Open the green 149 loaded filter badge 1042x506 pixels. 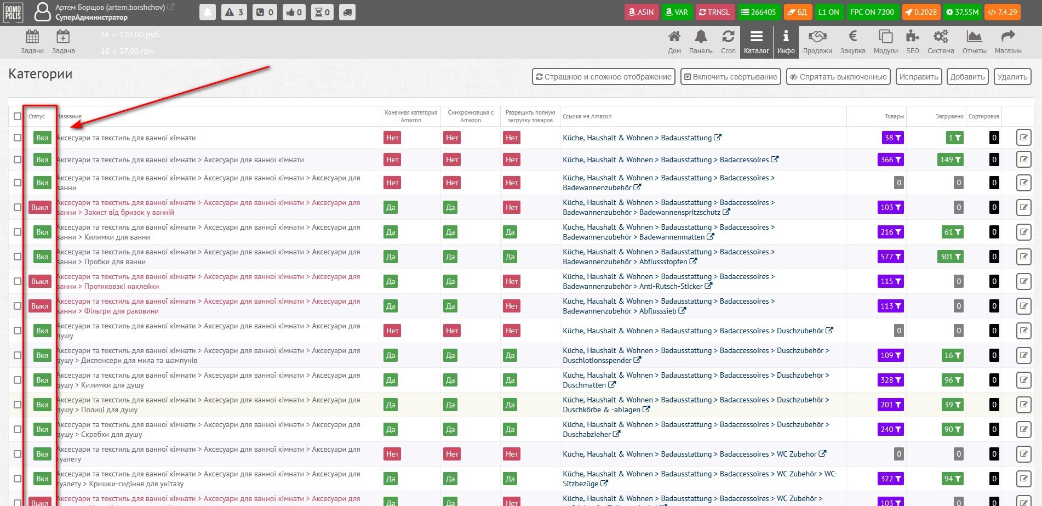[950, 160]
